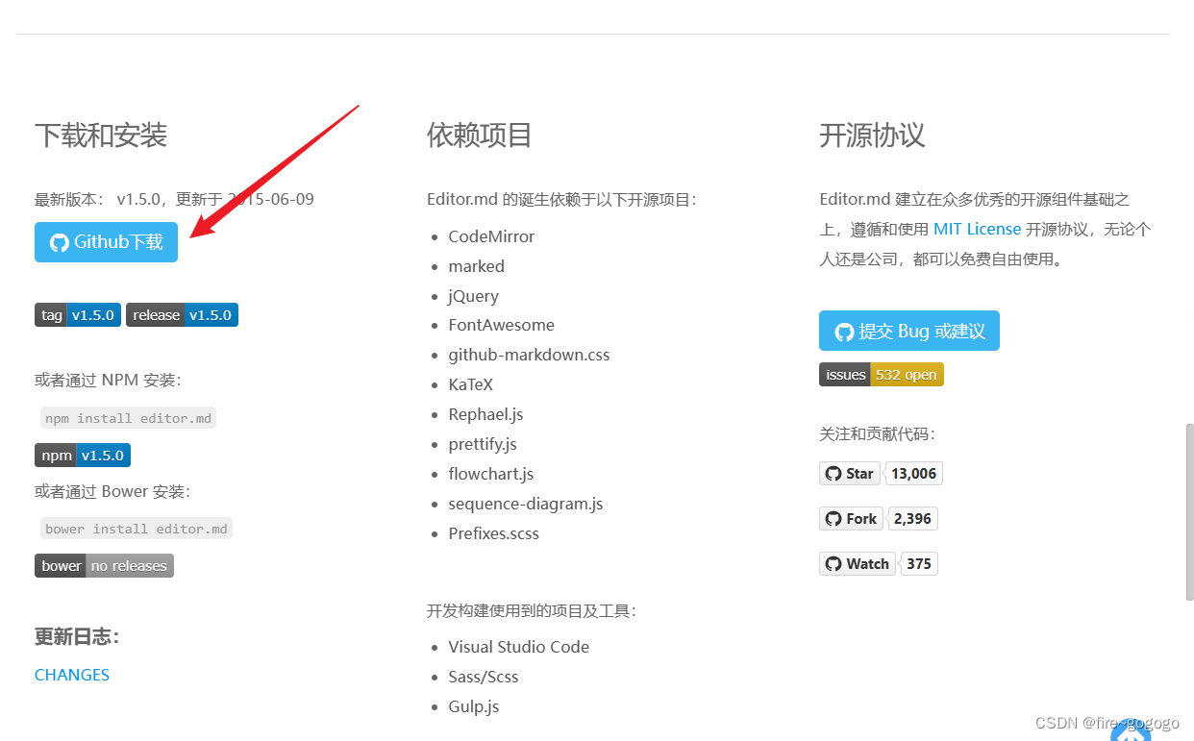Click Gulp.js in the tools list
The height and width of the screenshot is (741, 1194).
pos(473,706)
